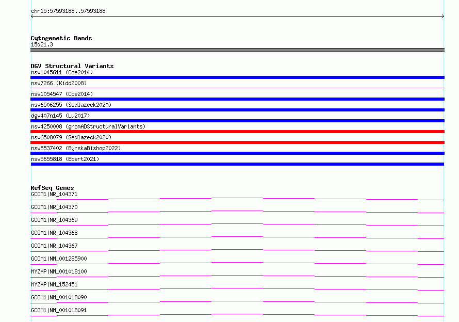Screen dimensions: 459x322
Task: Click blue bar under nsv1054547 (Coe2014)
Action: pos(237,99)
